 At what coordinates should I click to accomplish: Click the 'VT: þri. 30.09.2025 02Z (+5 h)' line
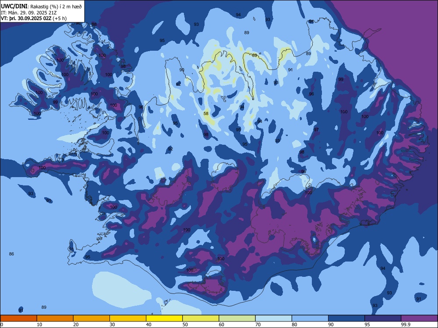click(x=34, y=18)
